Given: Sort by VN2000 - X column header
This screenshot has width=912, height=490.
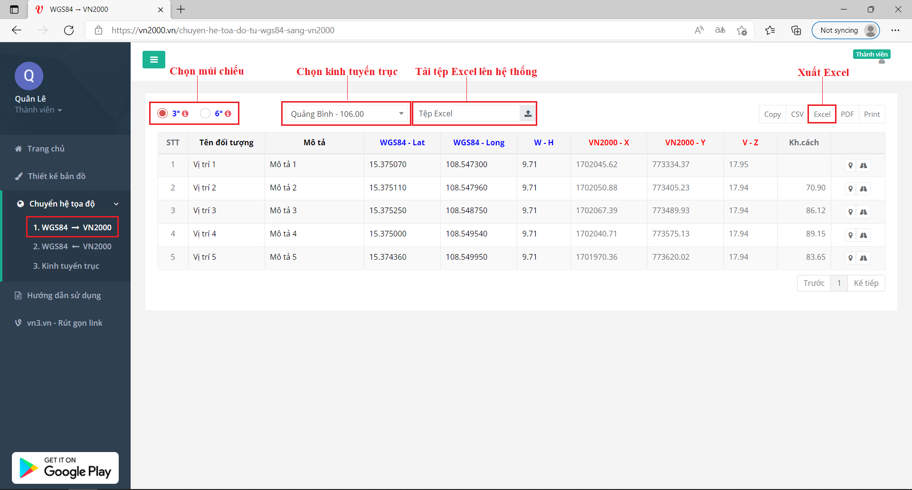Looking at the screenshot, I should point(608,142).
